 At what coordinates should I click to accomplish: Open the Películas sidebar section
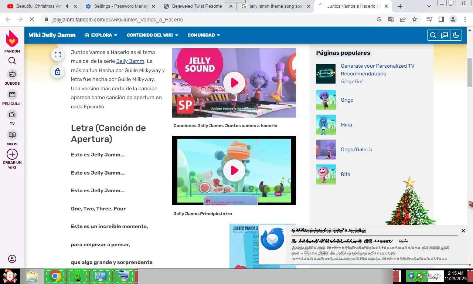[x=12, y=98]
